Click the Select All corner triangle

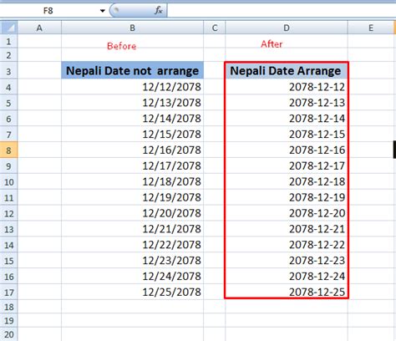pyautogui.click(x=9, y=28)
